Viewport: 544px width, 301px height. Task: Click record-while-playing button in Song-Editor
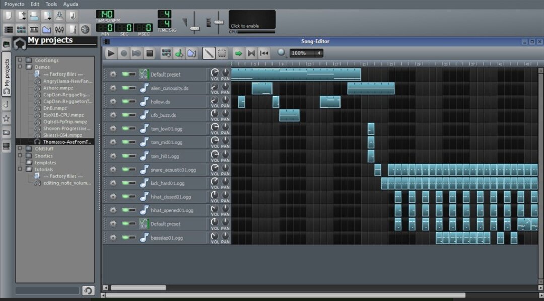pos(137,53)
